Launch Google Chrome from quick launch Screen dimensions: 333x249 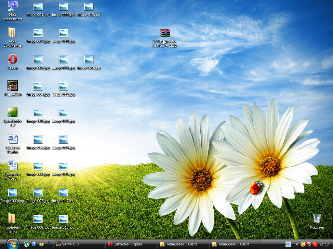pyautogui.click(x=41, y=244)
